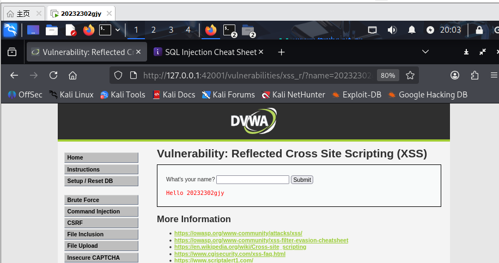
Task: Open the file manager launcher in panel
Action: click(52, 30)
